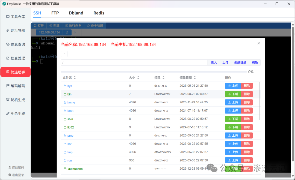Switch to the Redis tab
295x180 pixels.
tap(99, 13)
